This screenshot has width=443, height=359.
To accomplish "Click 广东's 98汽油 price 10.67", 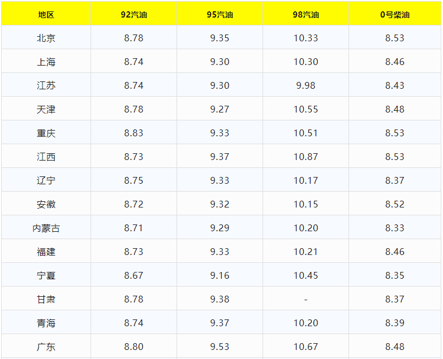I will coord(306,347).
